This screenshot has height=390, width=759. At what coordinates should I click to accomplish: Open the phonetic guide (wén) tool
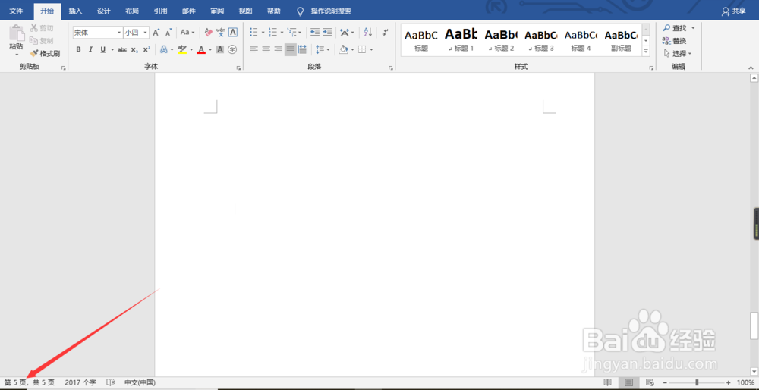click(221, 33)
